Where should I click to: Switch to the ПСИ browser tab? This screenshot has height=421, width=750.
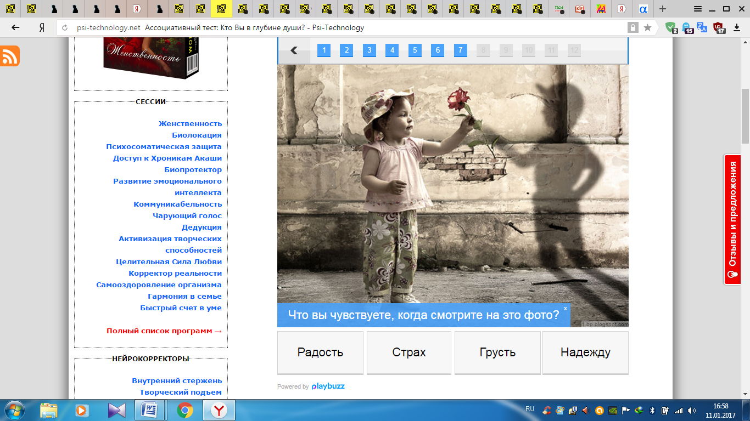coord(559,9)
